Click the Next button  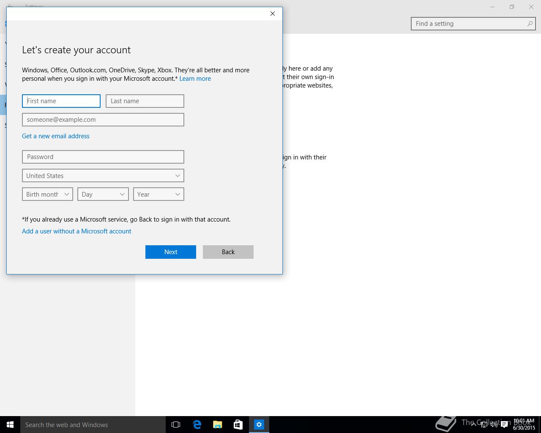point(171,252)
